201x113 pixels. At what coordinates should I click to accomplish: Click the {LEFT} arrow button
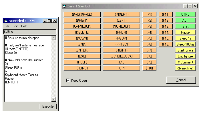pyautogui.click(x=122, y=20)
